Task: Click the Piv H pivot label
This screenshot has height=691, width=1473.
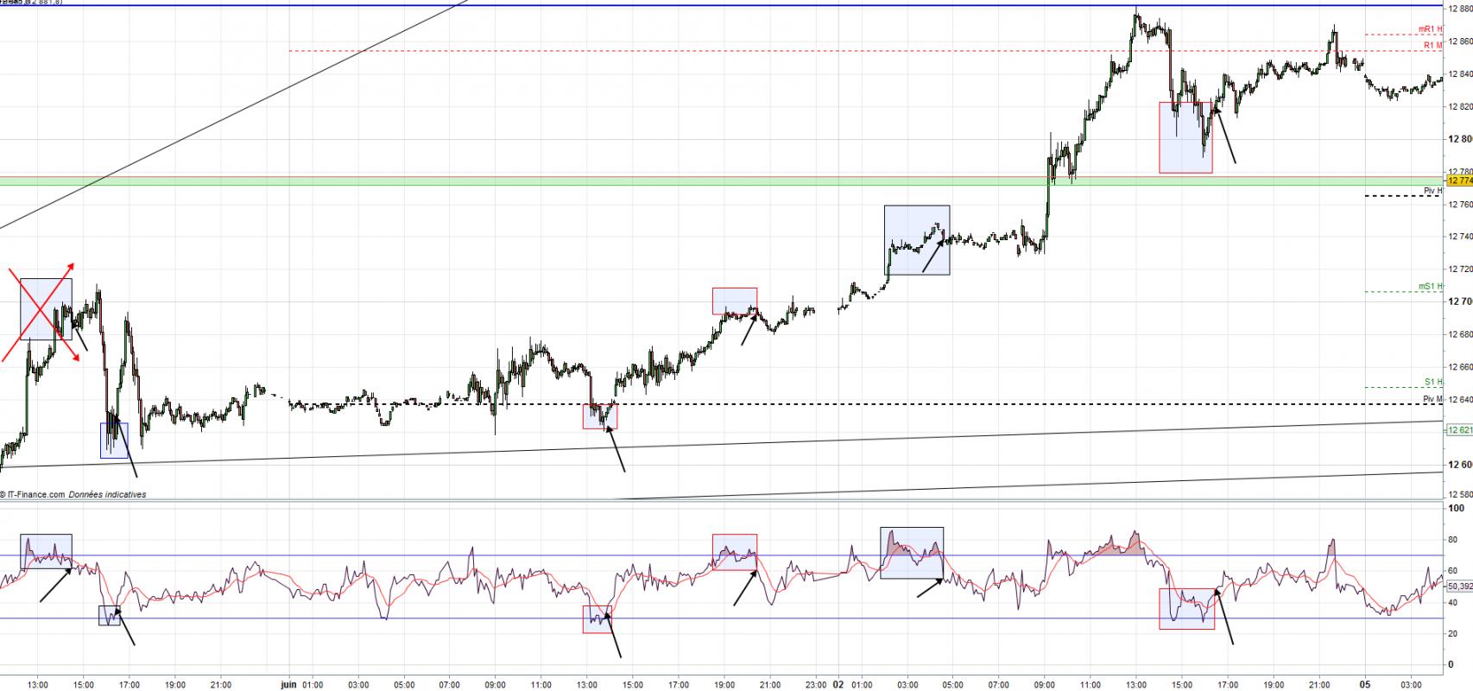Action: [1432, 190]
